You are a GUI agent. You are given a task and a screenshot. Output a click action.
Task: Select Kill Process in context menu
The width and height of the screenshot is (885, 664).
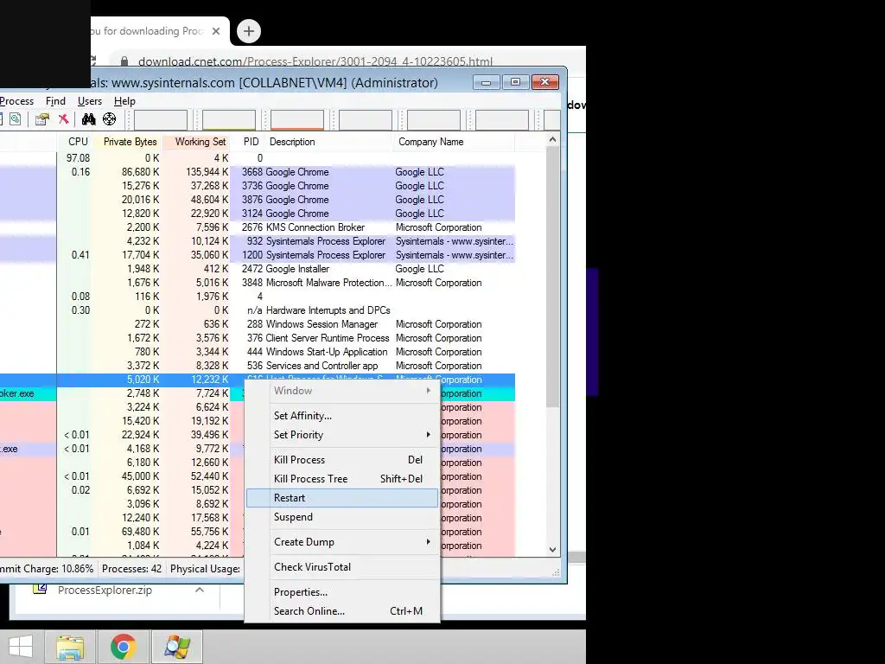click(342, 460)
